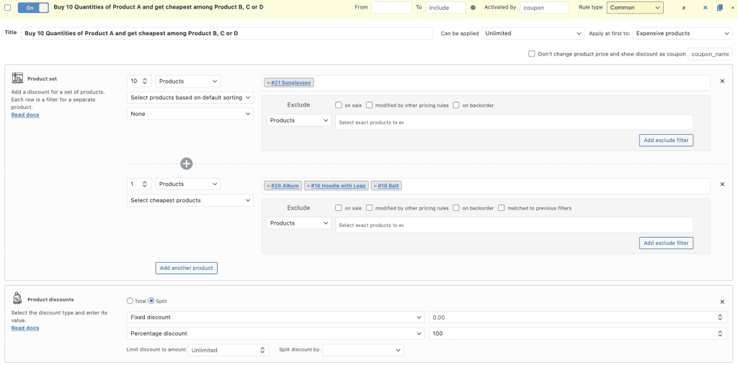The width and height of the screenshot is (738, 365).
Task: Open Read docs link under Product set
Action: tap(25, 114)
